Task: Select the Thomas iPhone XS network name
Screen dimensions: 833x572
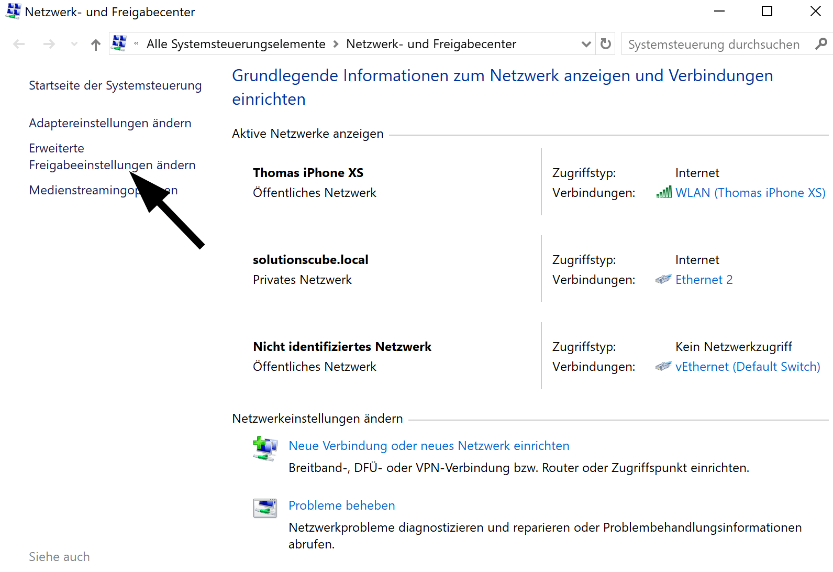Action: 308,173
